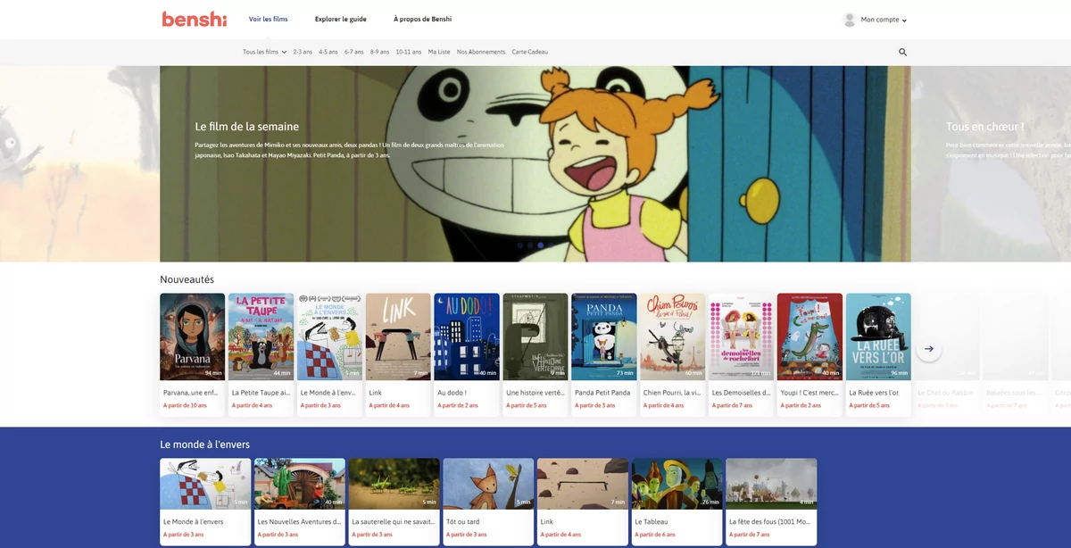Click 'À partir de 10 ans' under Parvana
This screenshot has height=548, width=1071.
pos(185,405)
